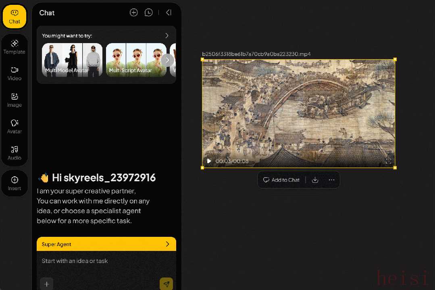Expand the Super Agent selector
This screenshot has width=435, height=290.
pos(168,244)
